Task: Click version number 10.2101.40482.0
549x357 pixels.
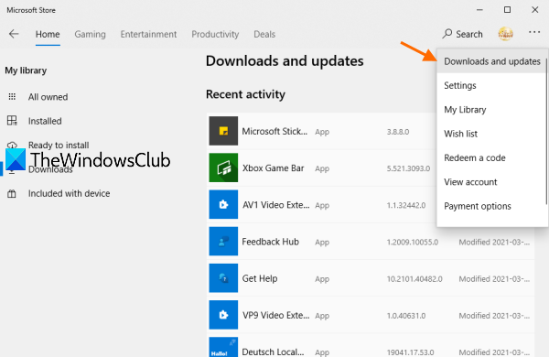Action: click(414, 279)
